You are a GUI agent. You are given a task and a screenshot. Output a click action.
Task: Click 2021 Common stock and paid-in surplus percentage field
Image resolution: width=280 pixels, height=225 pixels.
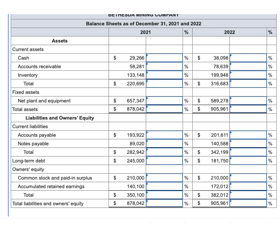click(x=164, y=178)
